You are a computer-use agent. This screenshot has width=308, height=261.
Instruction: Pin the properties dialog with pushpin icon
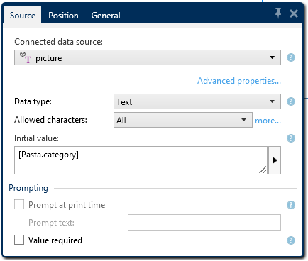tap(278, 13)
